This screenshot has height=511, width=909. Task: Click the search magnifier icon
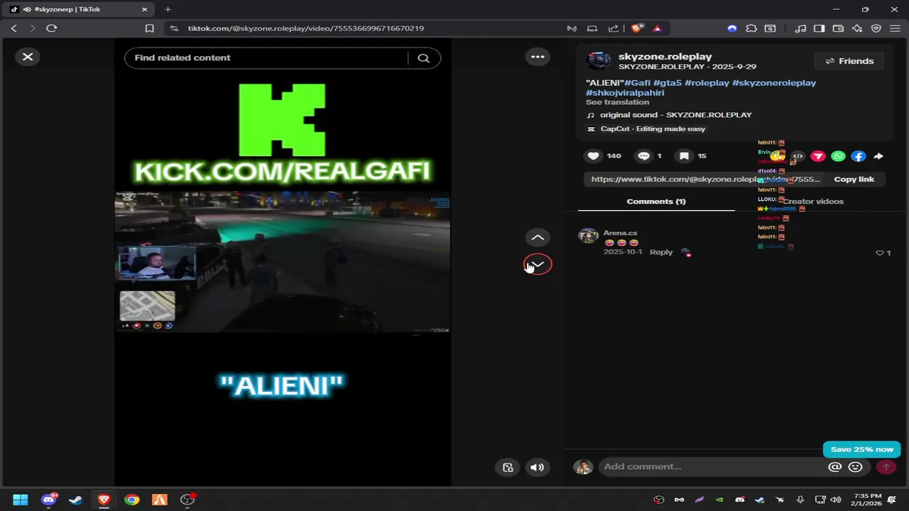coord(424,58)
